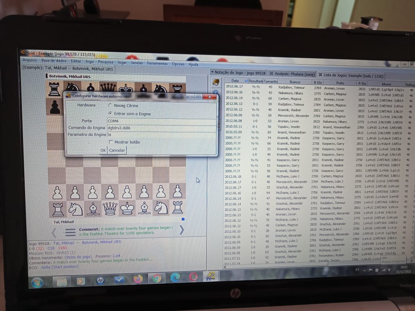415x311 pixels.
Task: Launch Opera from the taskbar
Action: point(193,277)
